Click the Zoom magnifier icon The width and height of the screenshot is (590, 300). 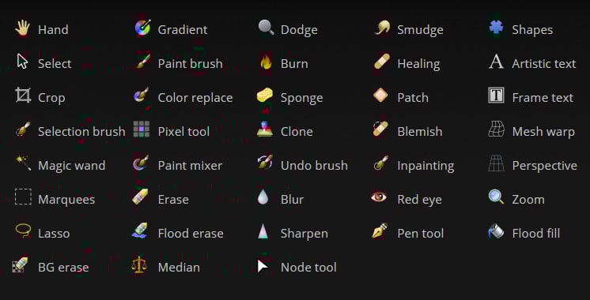(496, 197)
